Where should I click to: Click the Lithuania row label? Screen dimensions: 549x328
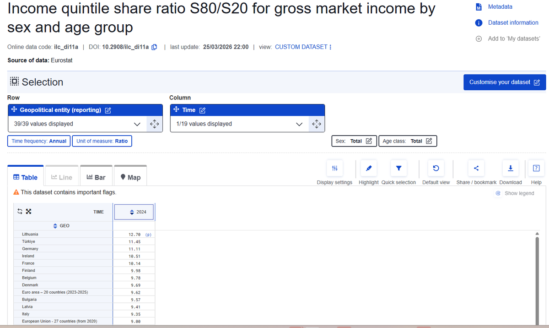30,234
